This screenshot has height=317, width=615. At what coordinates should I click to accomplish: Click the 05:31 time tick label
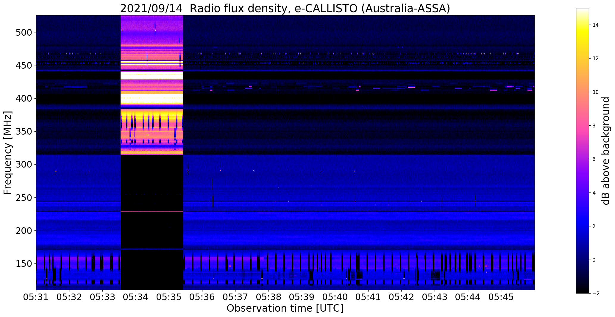36,297
